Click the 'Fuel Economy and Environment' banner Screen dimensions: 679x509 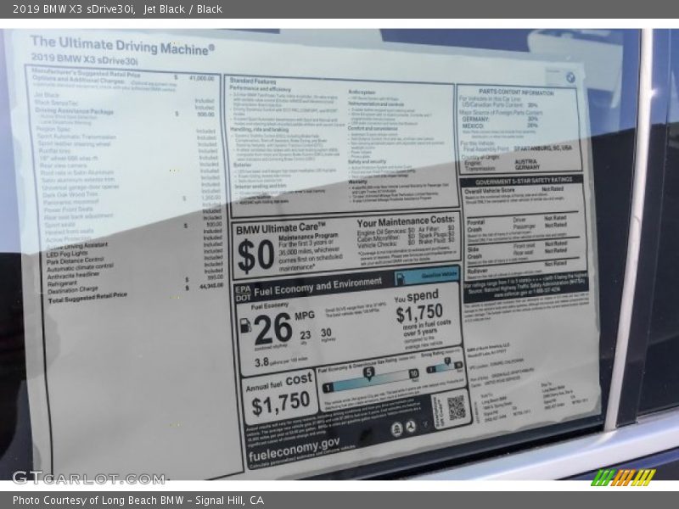coord(317,287)
